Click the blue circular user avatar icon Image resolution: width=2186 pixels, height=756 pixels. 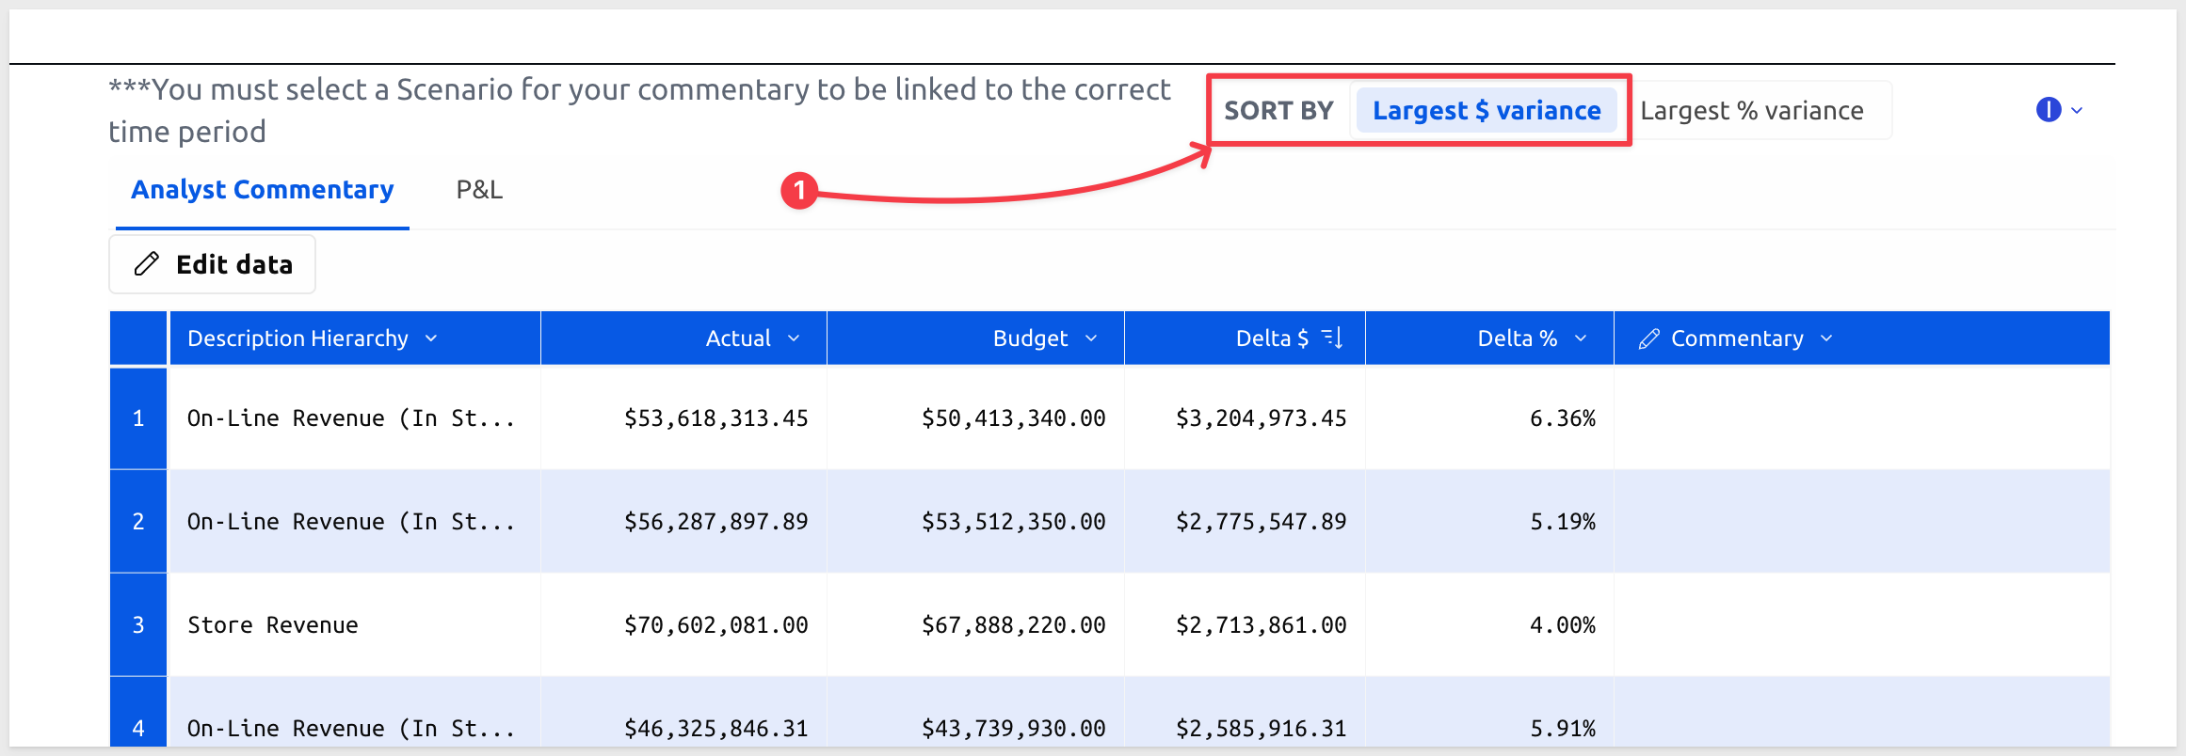pyautogui.click(x=2049, y=110)
